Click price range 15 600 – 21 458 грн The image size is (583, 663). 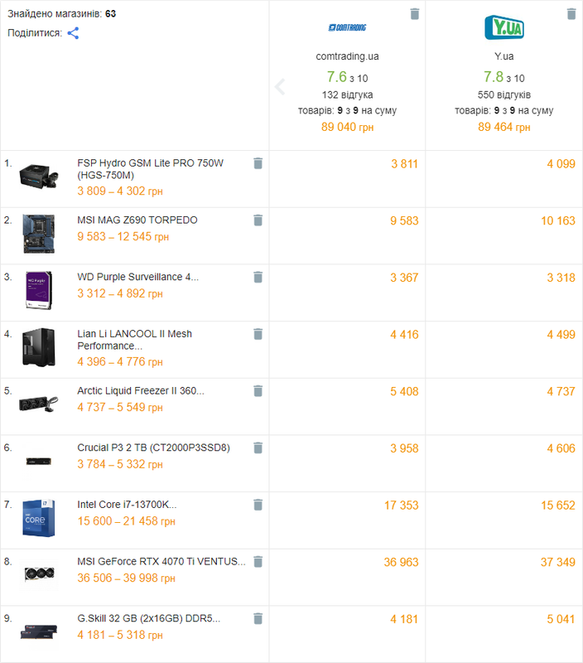(127, 521)
